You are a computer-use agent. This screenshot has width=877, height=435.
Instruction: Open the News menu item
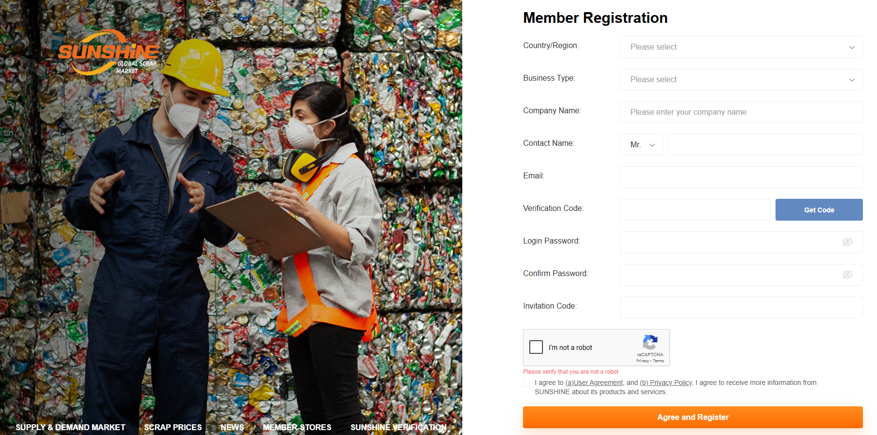click(232, 427)
